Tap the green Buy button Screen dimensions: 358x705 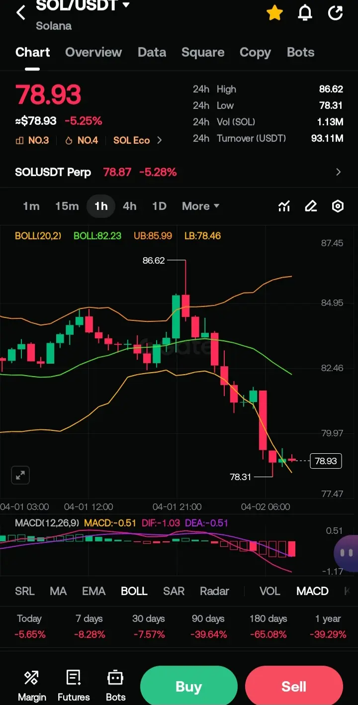pos(188,687)
